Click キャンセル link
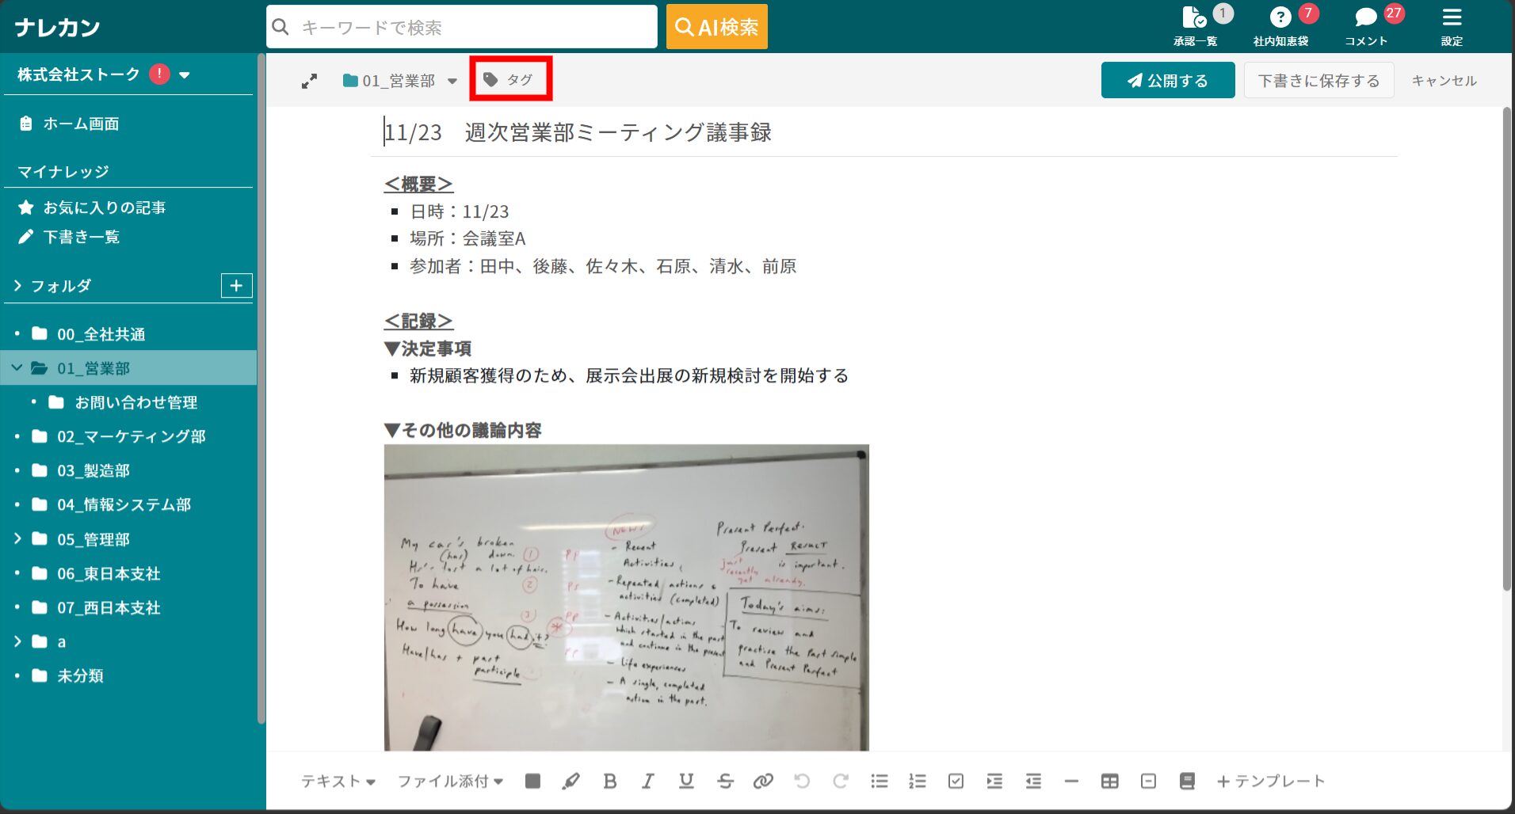 coord(1444,81)
